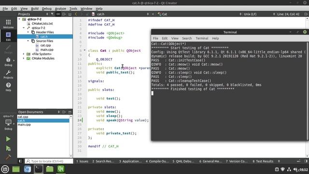Click filter tree icon in Projects panel
This screenshot has width=309, height=174.
point(52,14)
